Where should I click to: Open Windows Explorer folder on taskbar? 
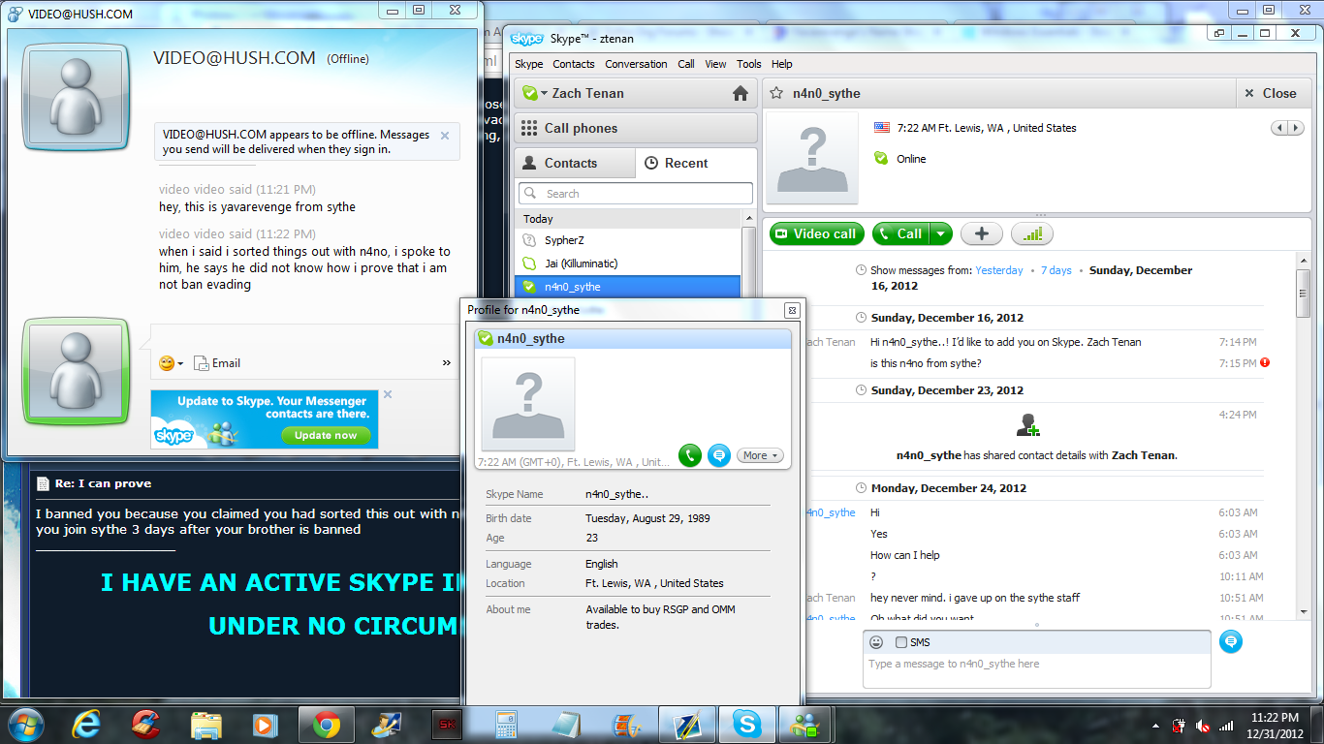[206, 724]
